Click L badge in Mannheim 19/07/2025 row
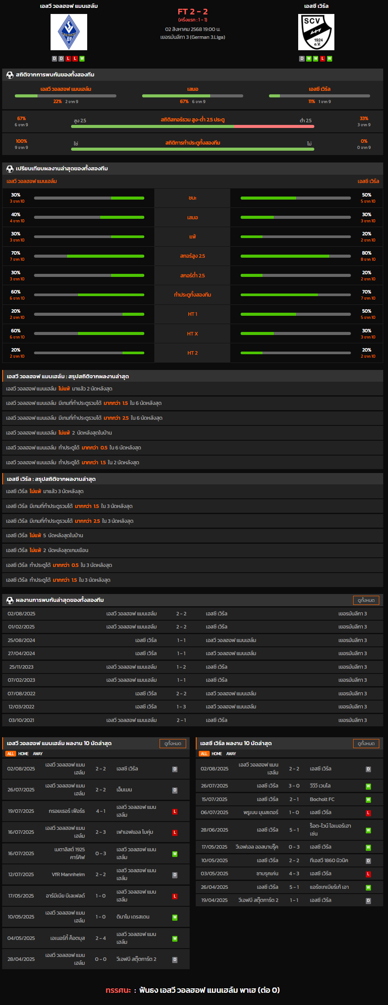This screenshot has height=1005, width=388. 175,812
